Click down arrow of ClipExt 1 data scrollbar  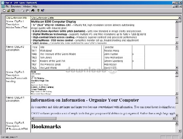177,42
